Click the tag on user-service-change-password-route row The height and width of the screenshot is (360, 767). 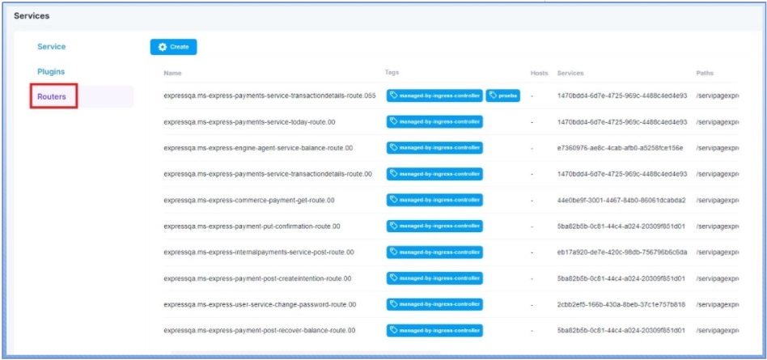click(434, 304)
